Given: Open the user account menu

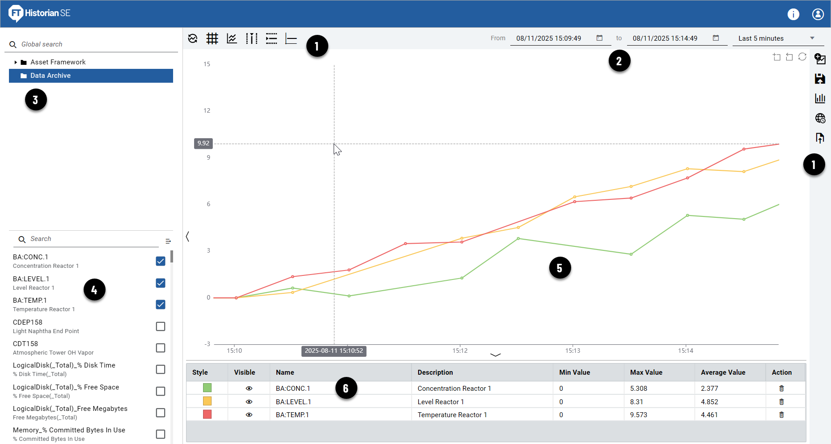Looking at the screenshot, I should coord(818,14).
